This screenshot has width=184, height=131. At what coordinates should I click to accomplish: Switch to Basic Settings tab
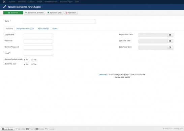pos(43,29)
